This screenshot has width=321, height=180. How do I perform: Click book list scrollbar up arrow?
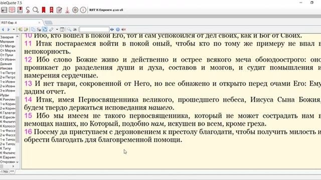point(18,36)
